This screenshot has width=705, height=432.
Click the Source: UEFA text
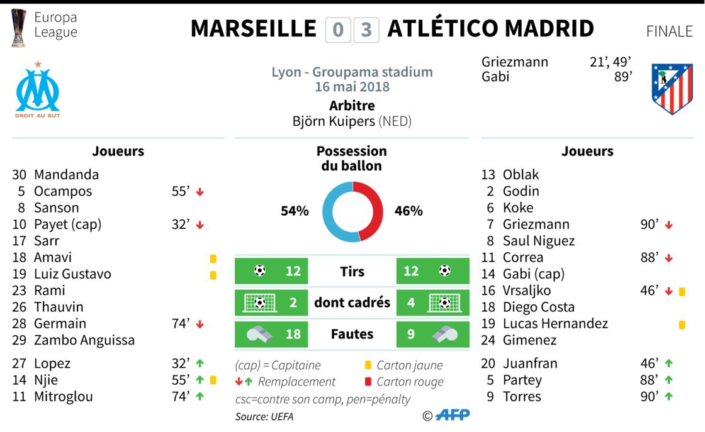coord(264,417)
